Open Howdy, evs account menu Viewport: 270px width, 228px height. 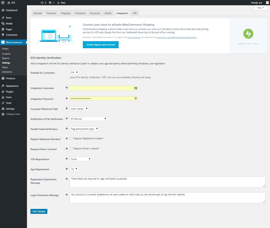pyautogui.click(x=257, y=3)
